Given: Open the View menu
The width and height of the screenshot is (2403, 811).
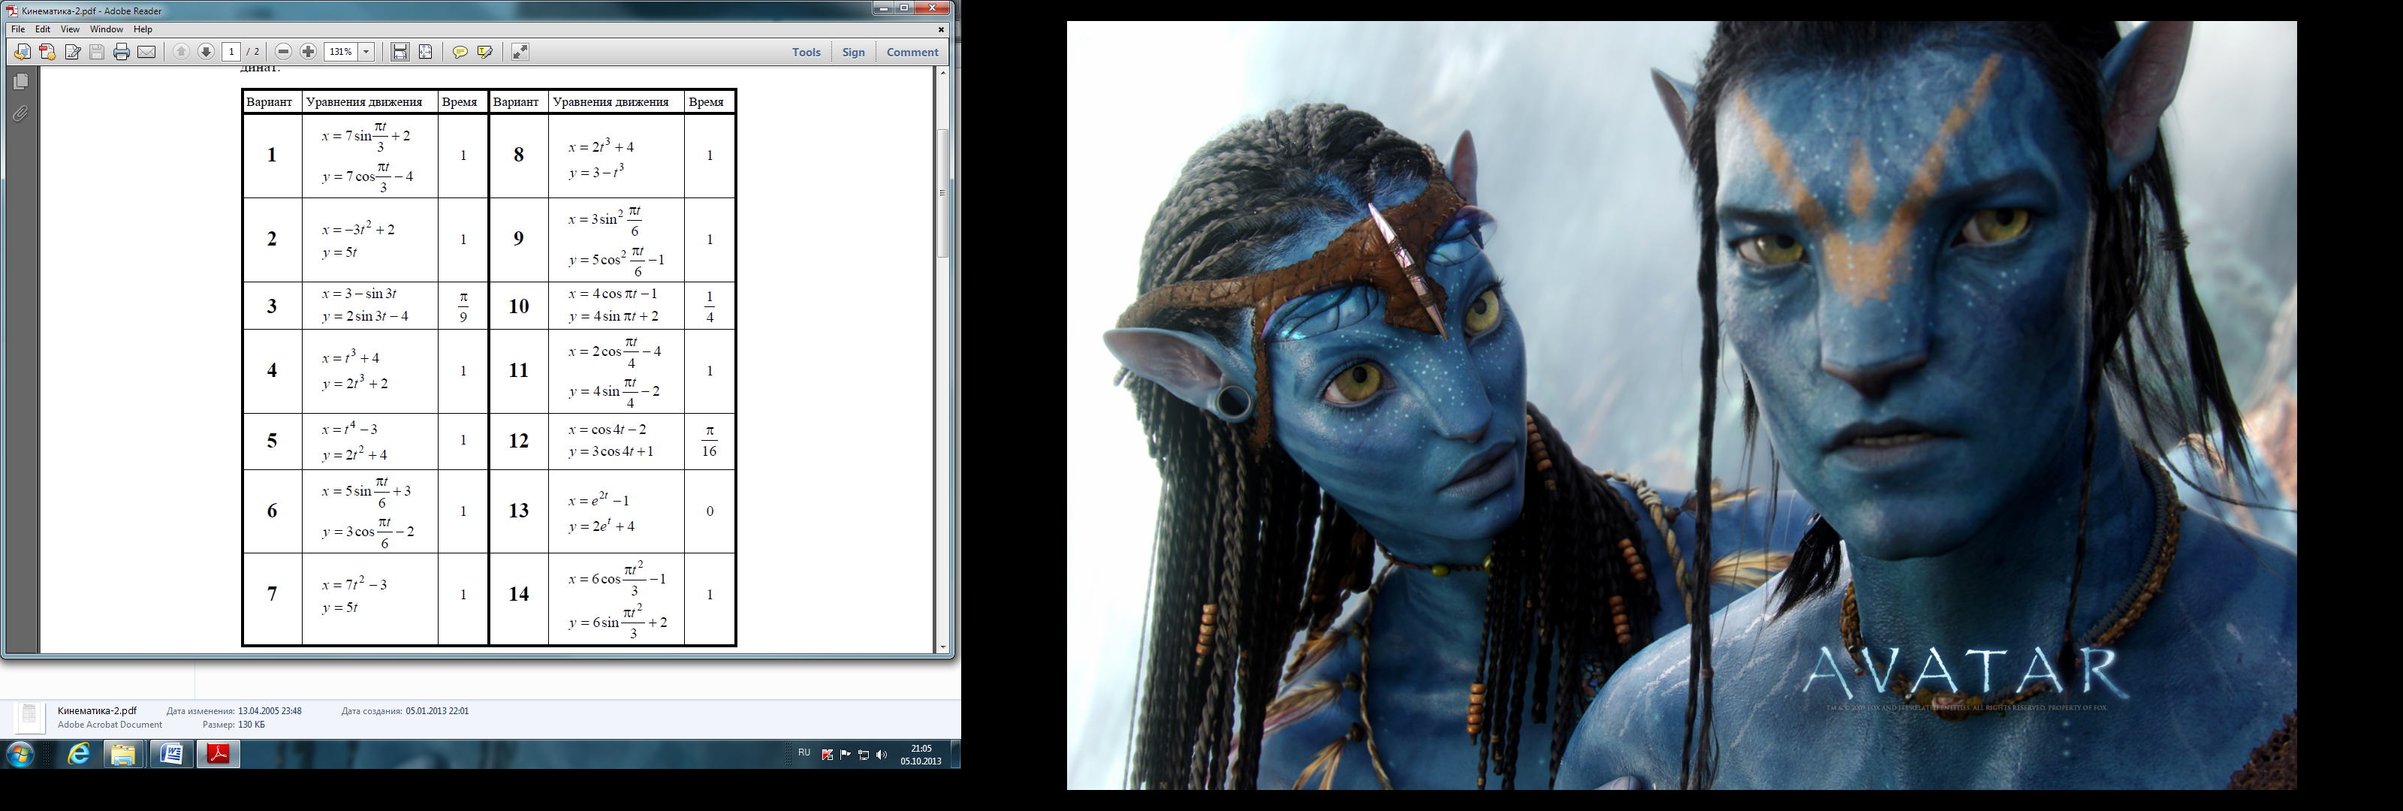Looking at the screenshot, I should [x=70, y=30].
